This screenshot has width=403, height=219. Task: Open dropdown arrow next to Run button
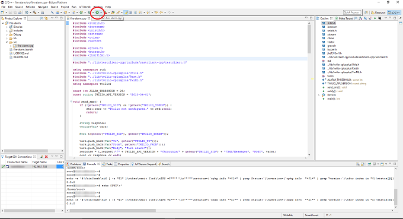click(x=101, y=12)
